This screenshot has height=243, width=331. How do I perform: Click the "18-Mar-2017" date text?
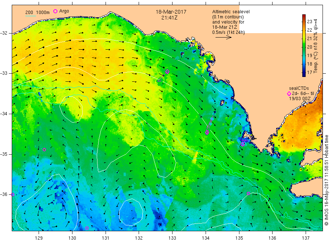pos(171,12)
